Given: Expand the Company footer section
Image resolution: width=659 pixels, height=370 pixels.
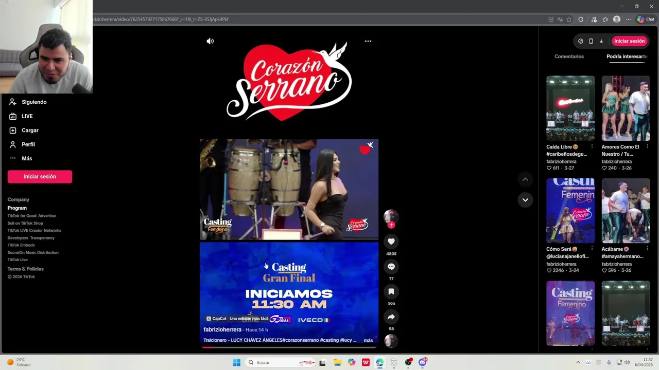Looking at the screenshot, I should (x=19, y=199).
